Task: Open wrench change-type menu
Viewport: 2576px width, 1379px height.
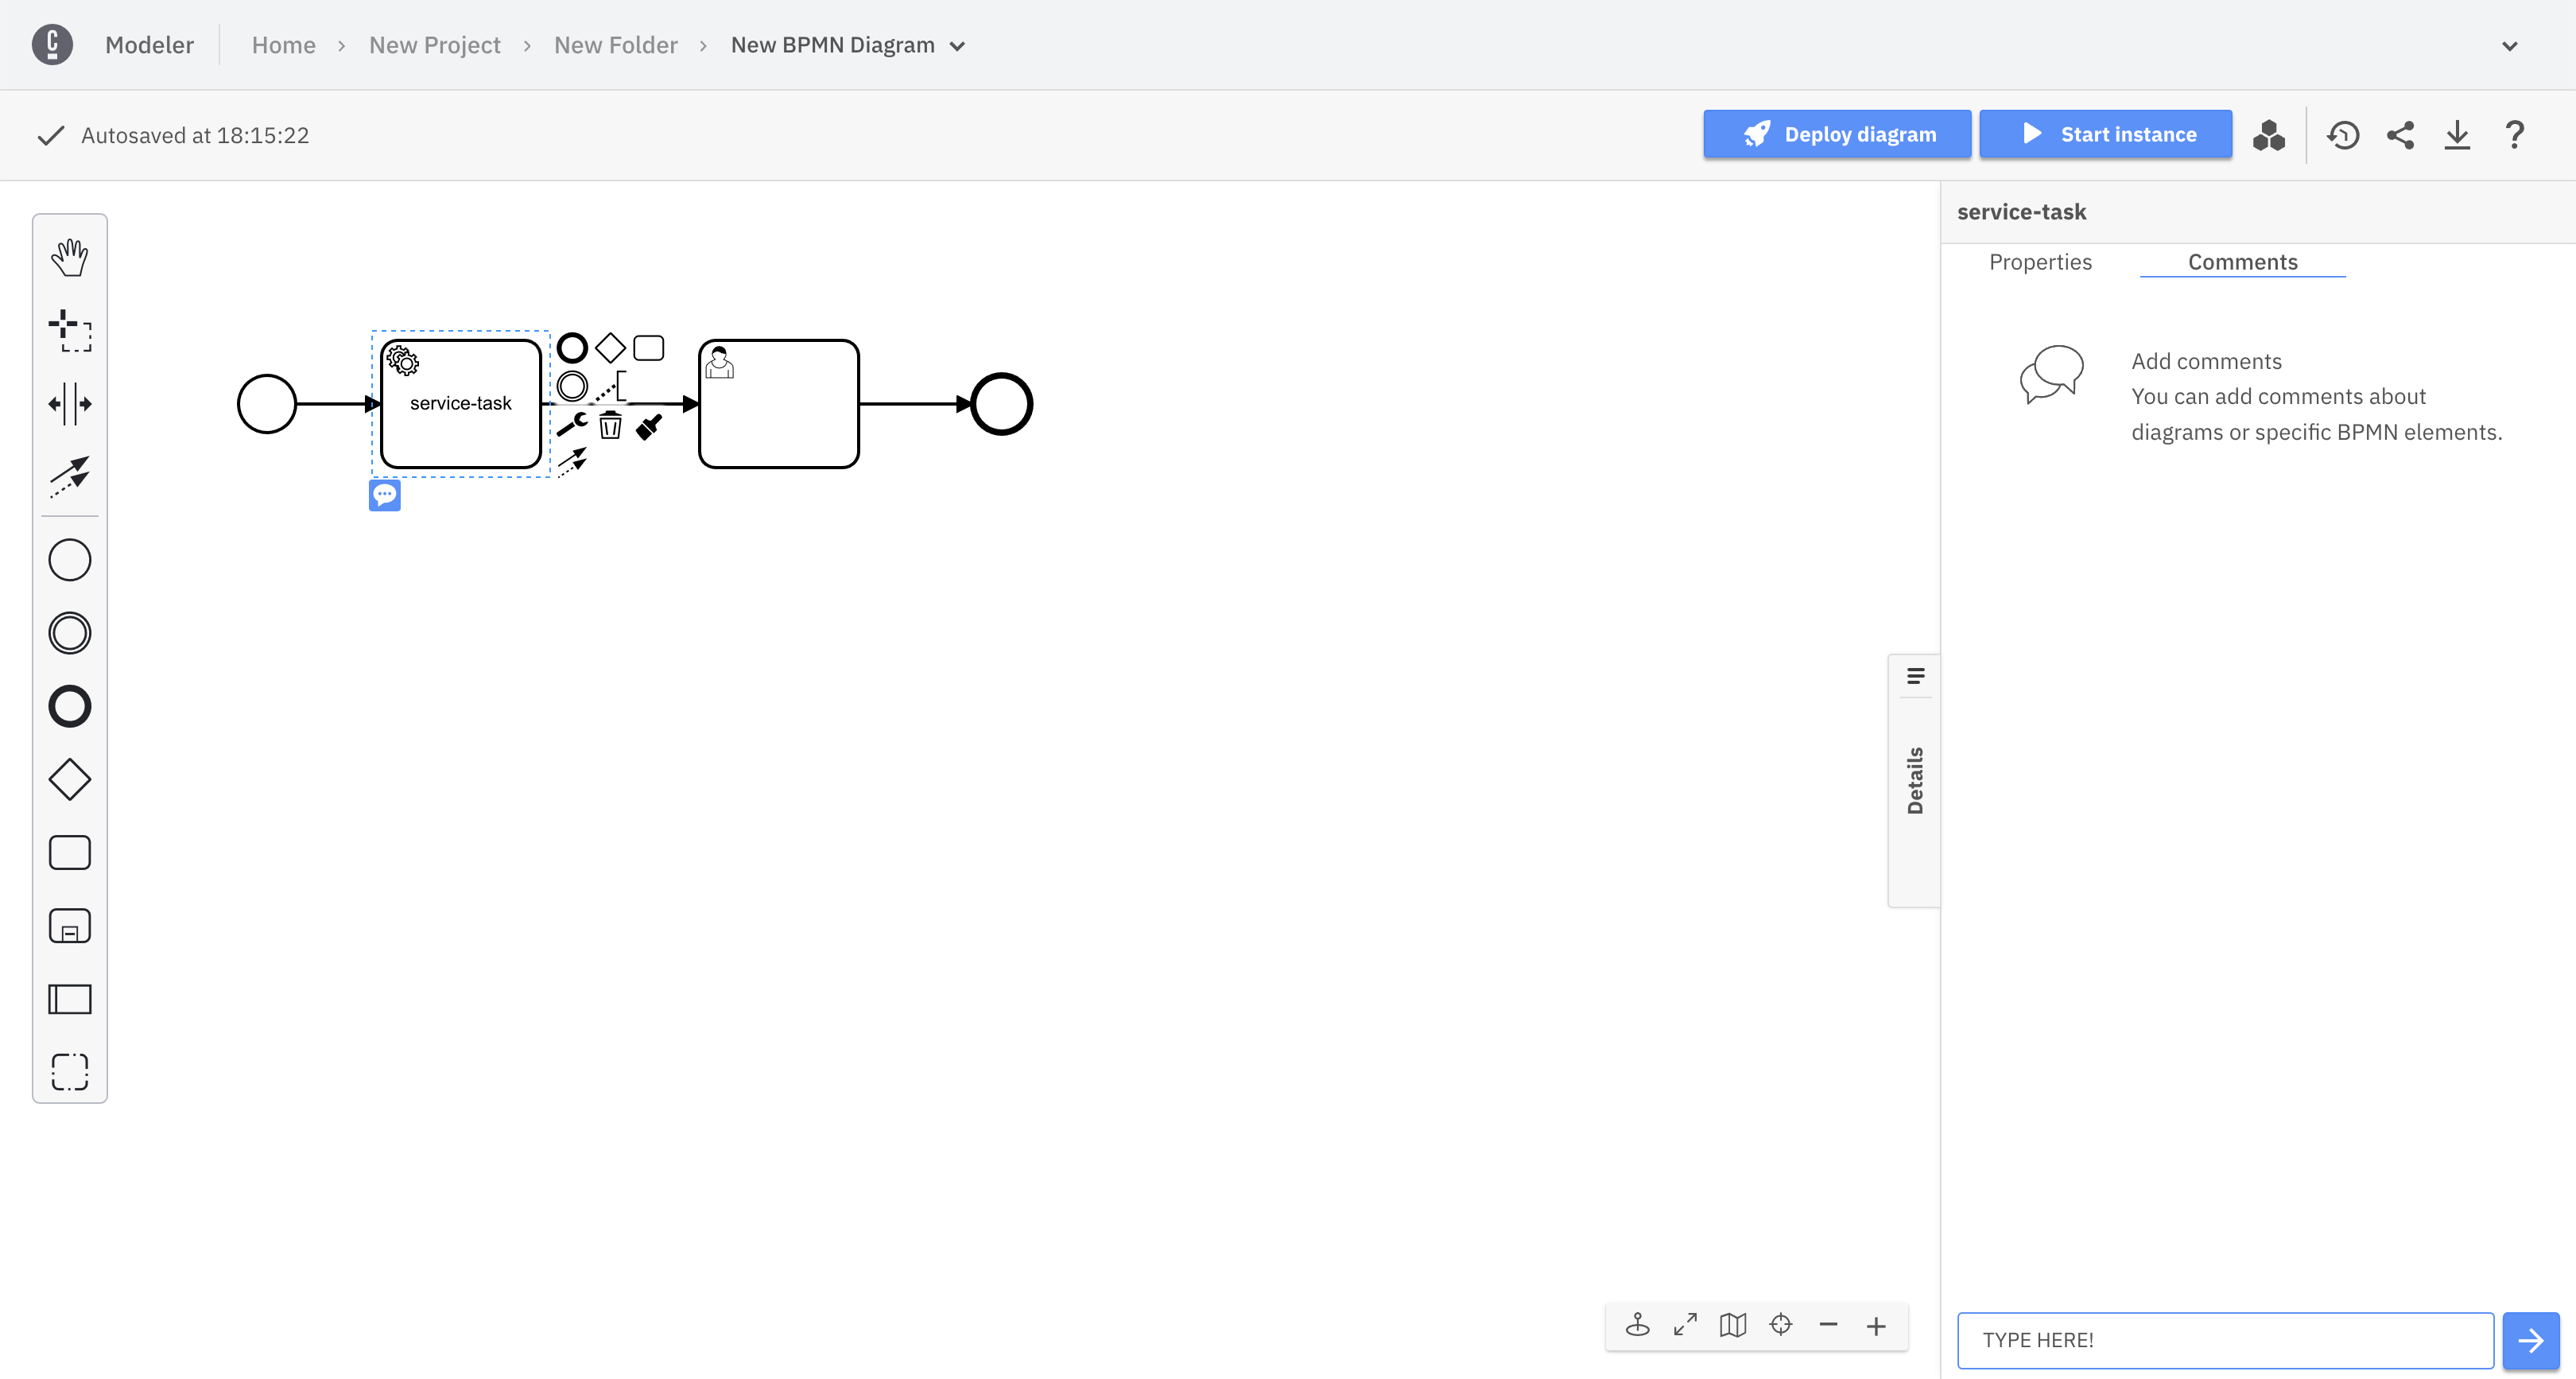Action: click(x=572, y=424)
